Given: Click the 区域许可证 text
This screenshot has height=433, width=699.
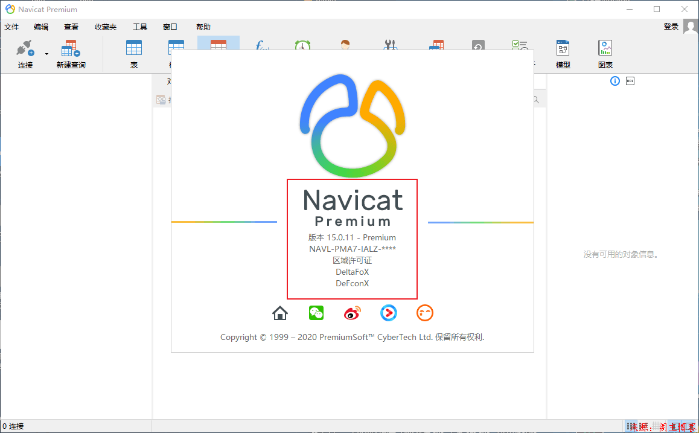Looking at the screenshot, I should point(352,260).
